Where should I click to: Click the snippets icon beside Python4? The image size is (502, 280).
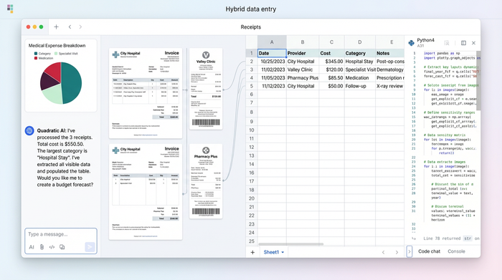click(447, 43)
